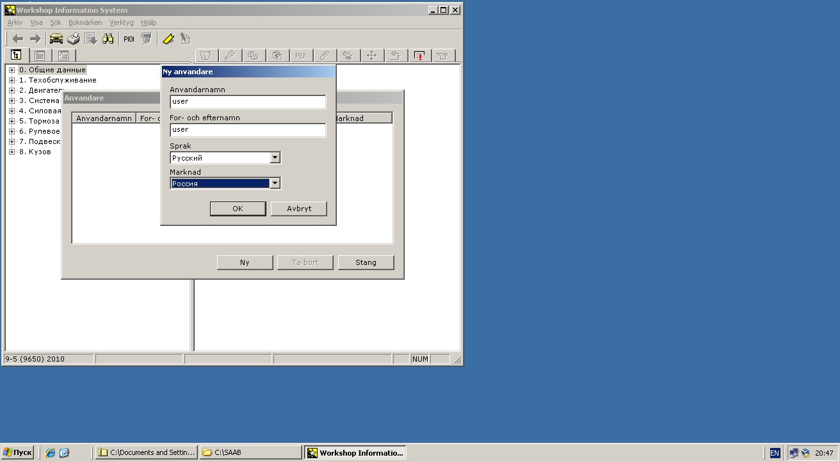Expand tree node number 2 plus box
The width and height of the screenshot is (840, 462).
pos(12,90)
